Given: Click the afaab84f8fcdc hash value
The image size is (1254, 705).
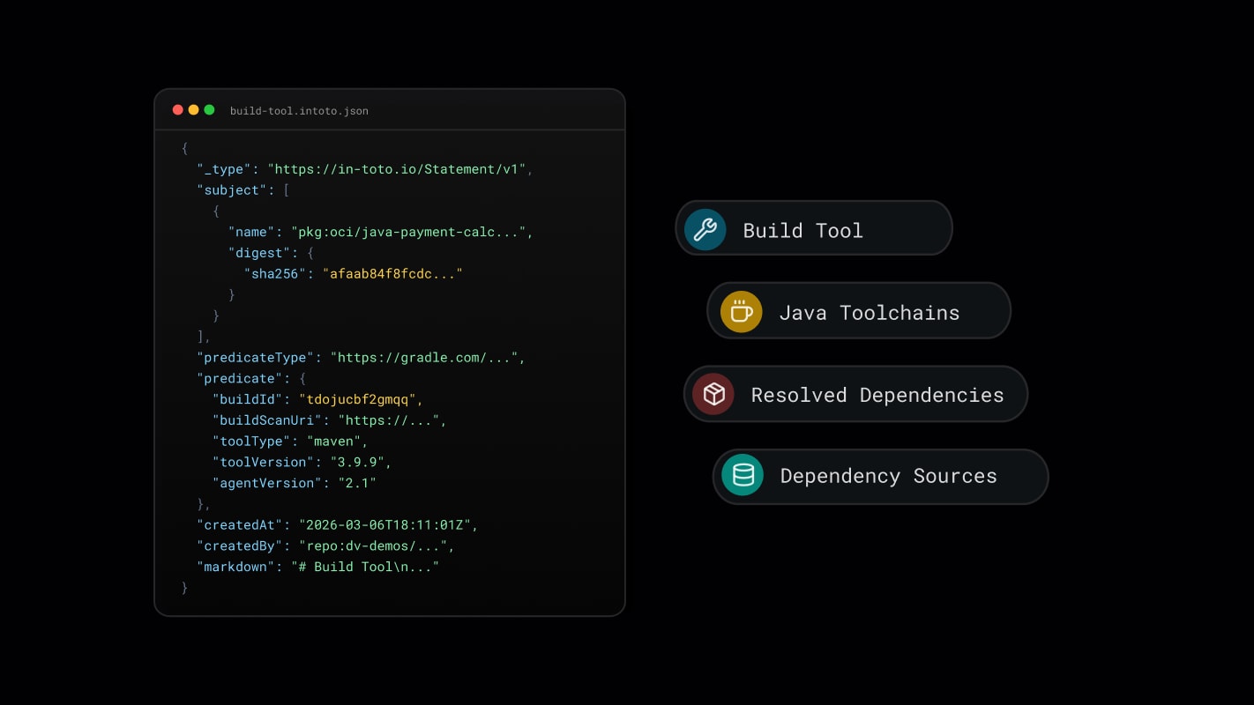Looking at the screenshot, I should (392, 274).
